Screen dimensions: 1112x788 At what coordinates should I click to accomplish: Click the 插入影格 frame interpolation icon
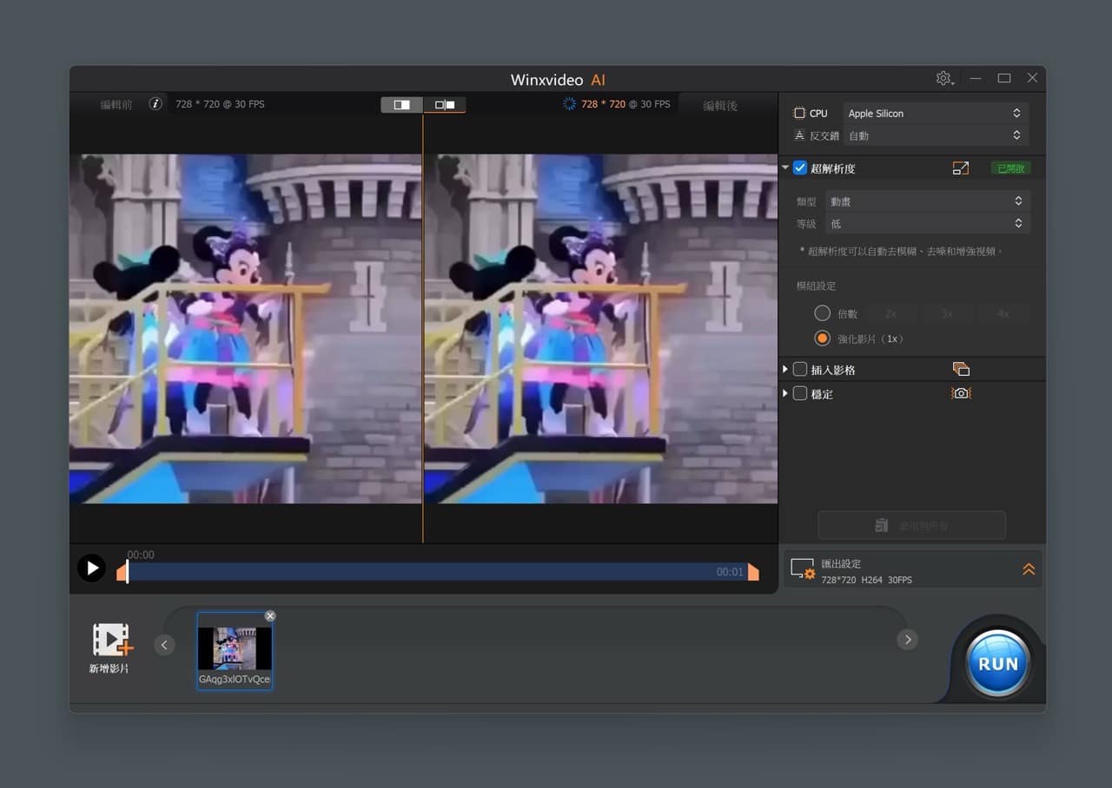pyautogui.click(x=961, y=370)
